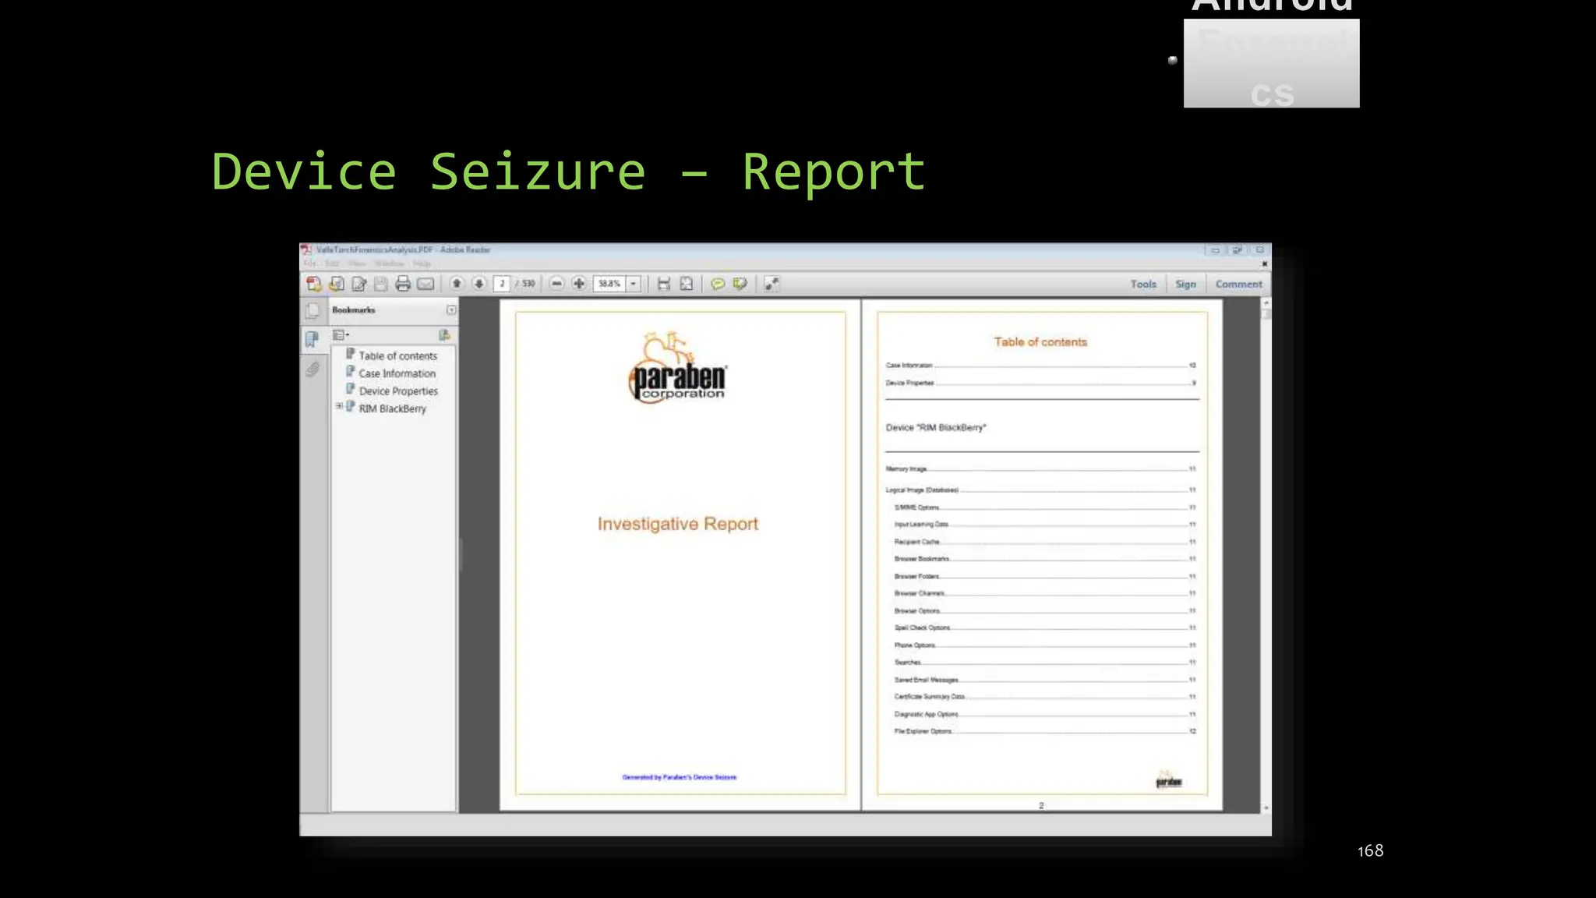This screenshot has width=1596, height=898.
Task: Click the Print icon in toolbar
Action: click(x=403, y=284)
